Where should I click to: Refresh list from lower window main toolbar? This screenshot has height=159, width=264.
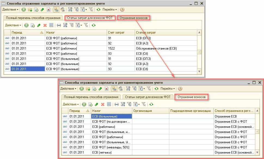[x=156, y=89]
